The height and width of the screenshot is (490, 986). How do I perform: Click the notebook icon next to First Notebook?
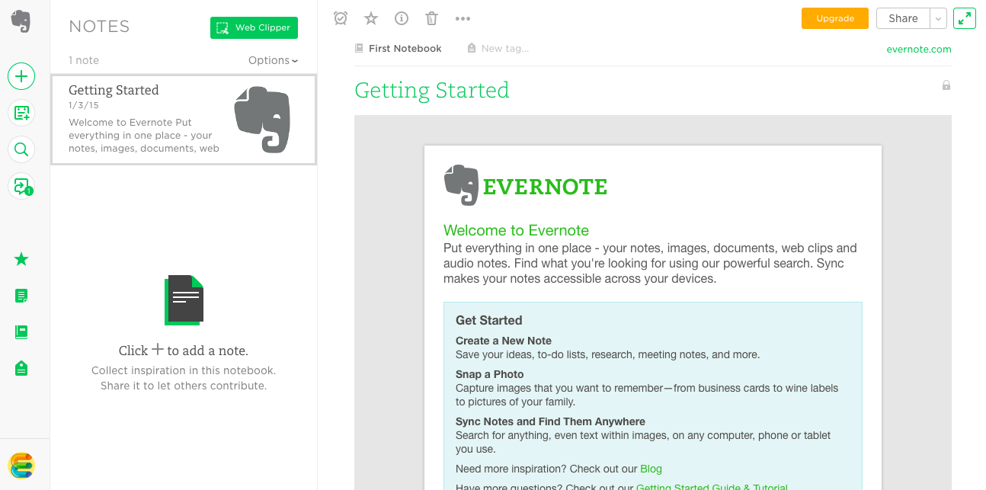point(359,48)
